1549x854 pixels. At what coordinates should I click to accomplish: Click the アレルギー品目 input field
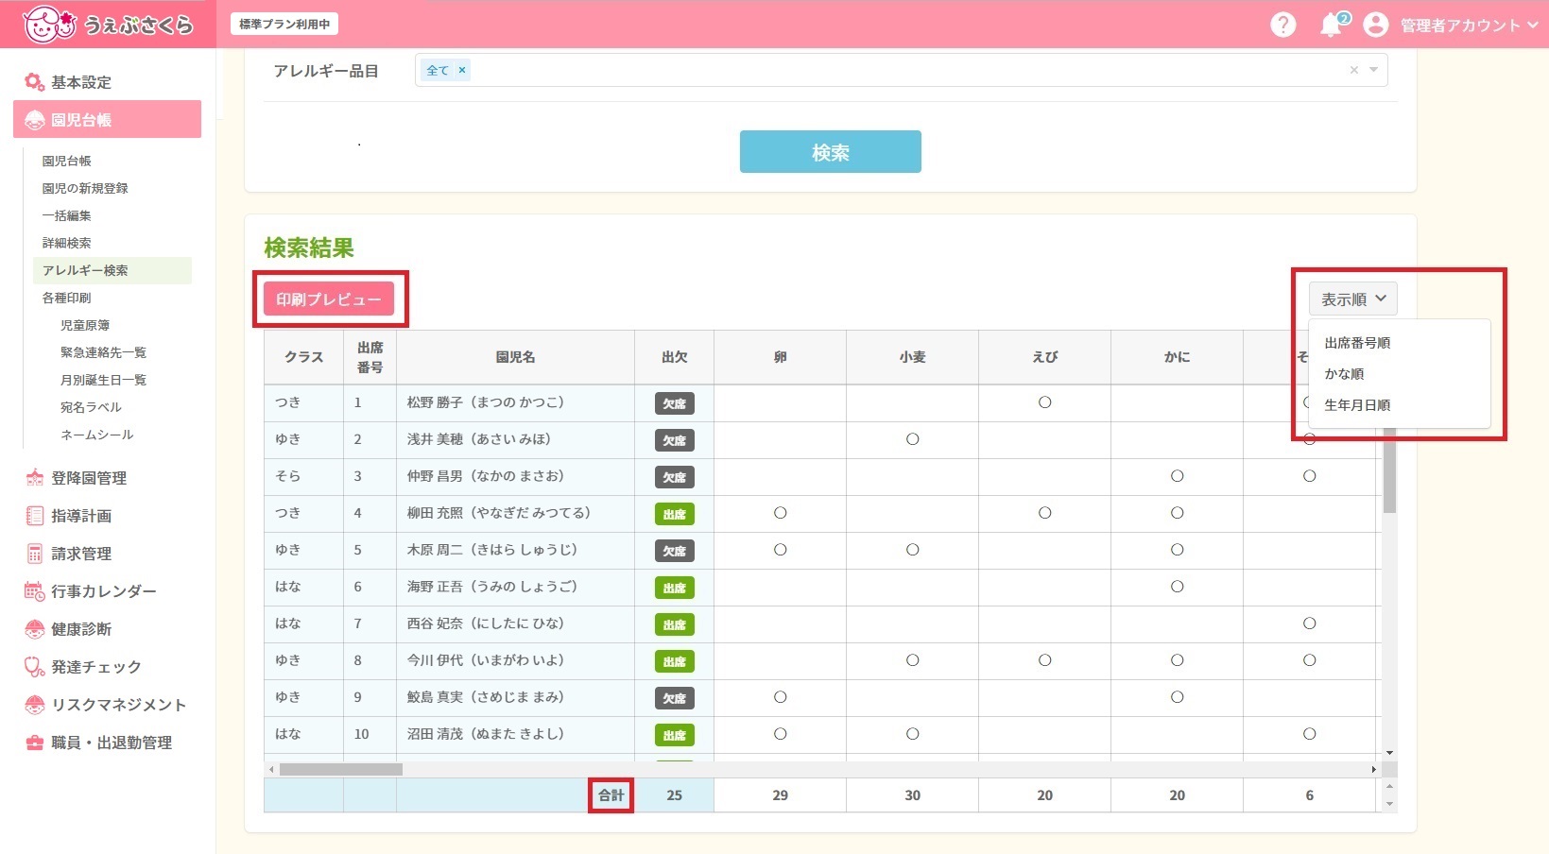point(901,70)
